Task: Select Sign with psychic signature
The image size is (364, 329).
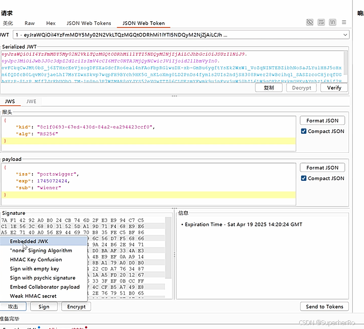Action: click(44, 278)
